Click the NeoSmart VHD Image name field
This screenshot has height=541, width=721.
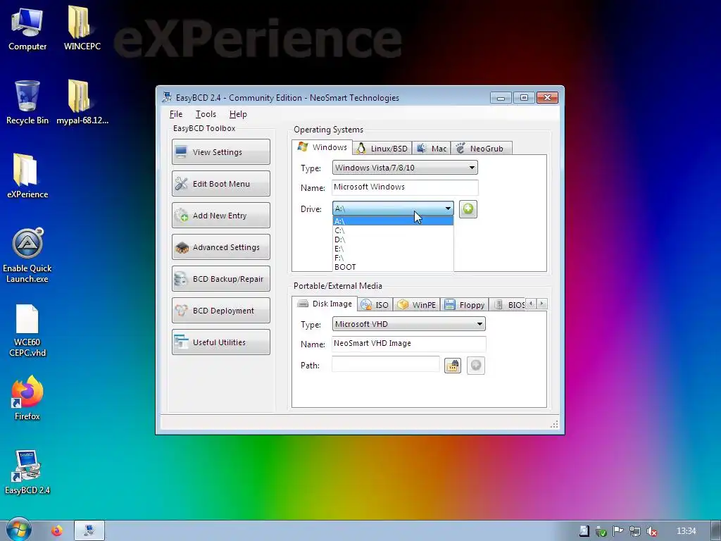[x=408, y=344]
